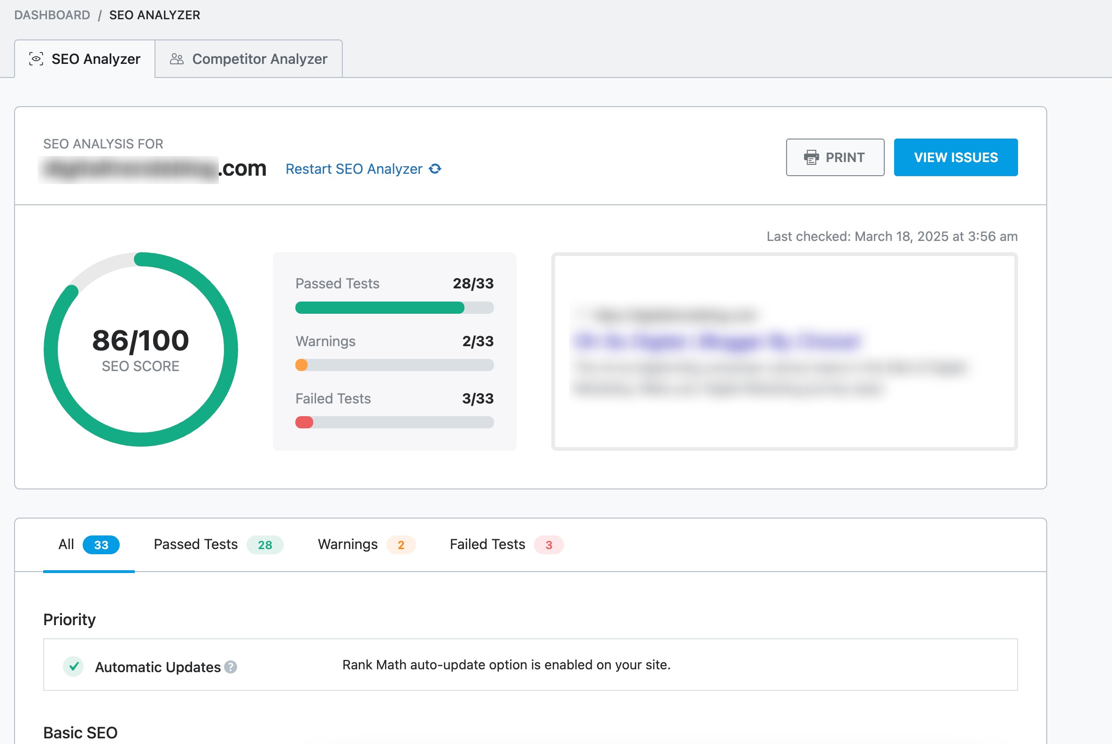This screenshot has height=744, width=1112.
Task: Go to the Dashboard breadcrumb link
Action: point(52,15)
